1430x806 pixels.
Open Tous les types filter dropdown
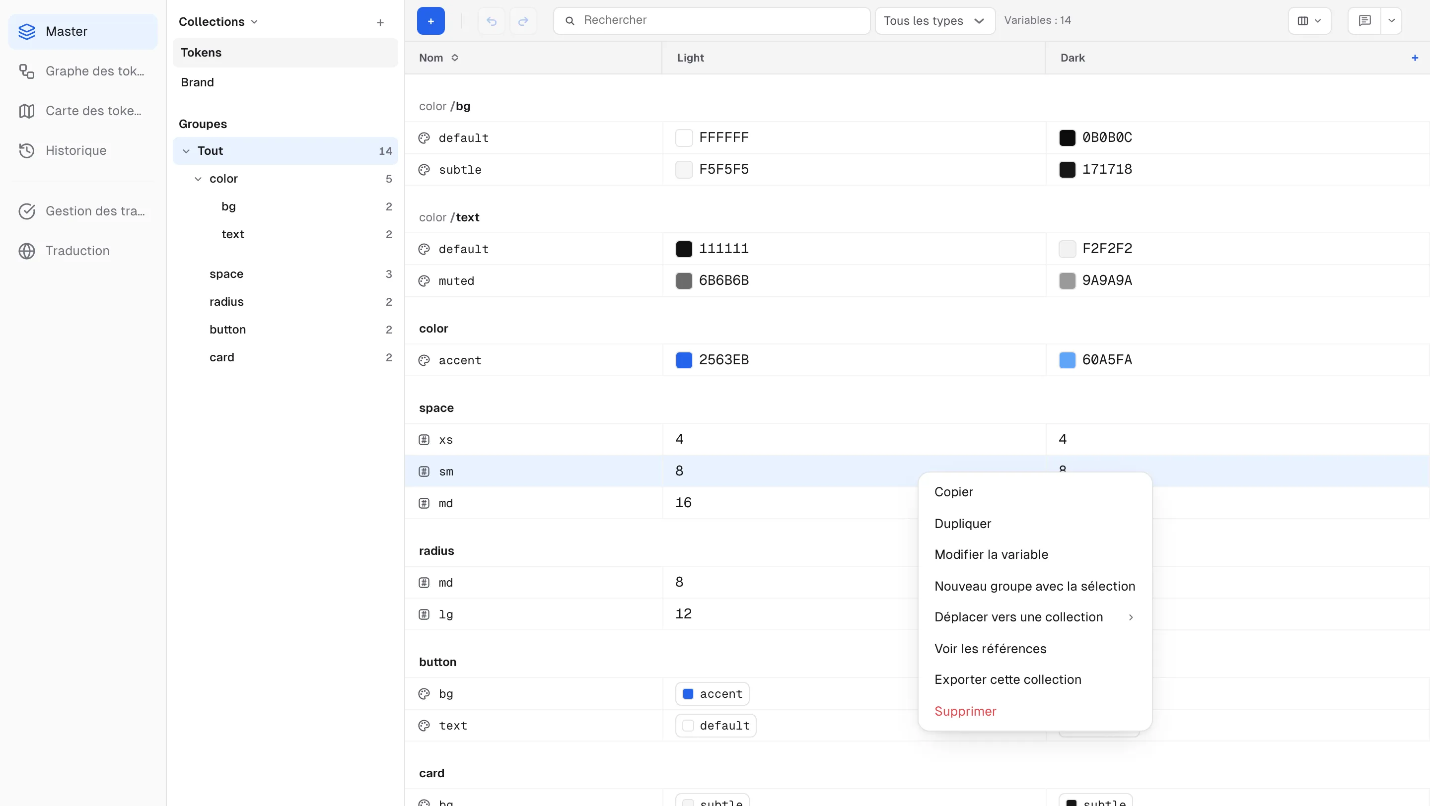[935, 21]
